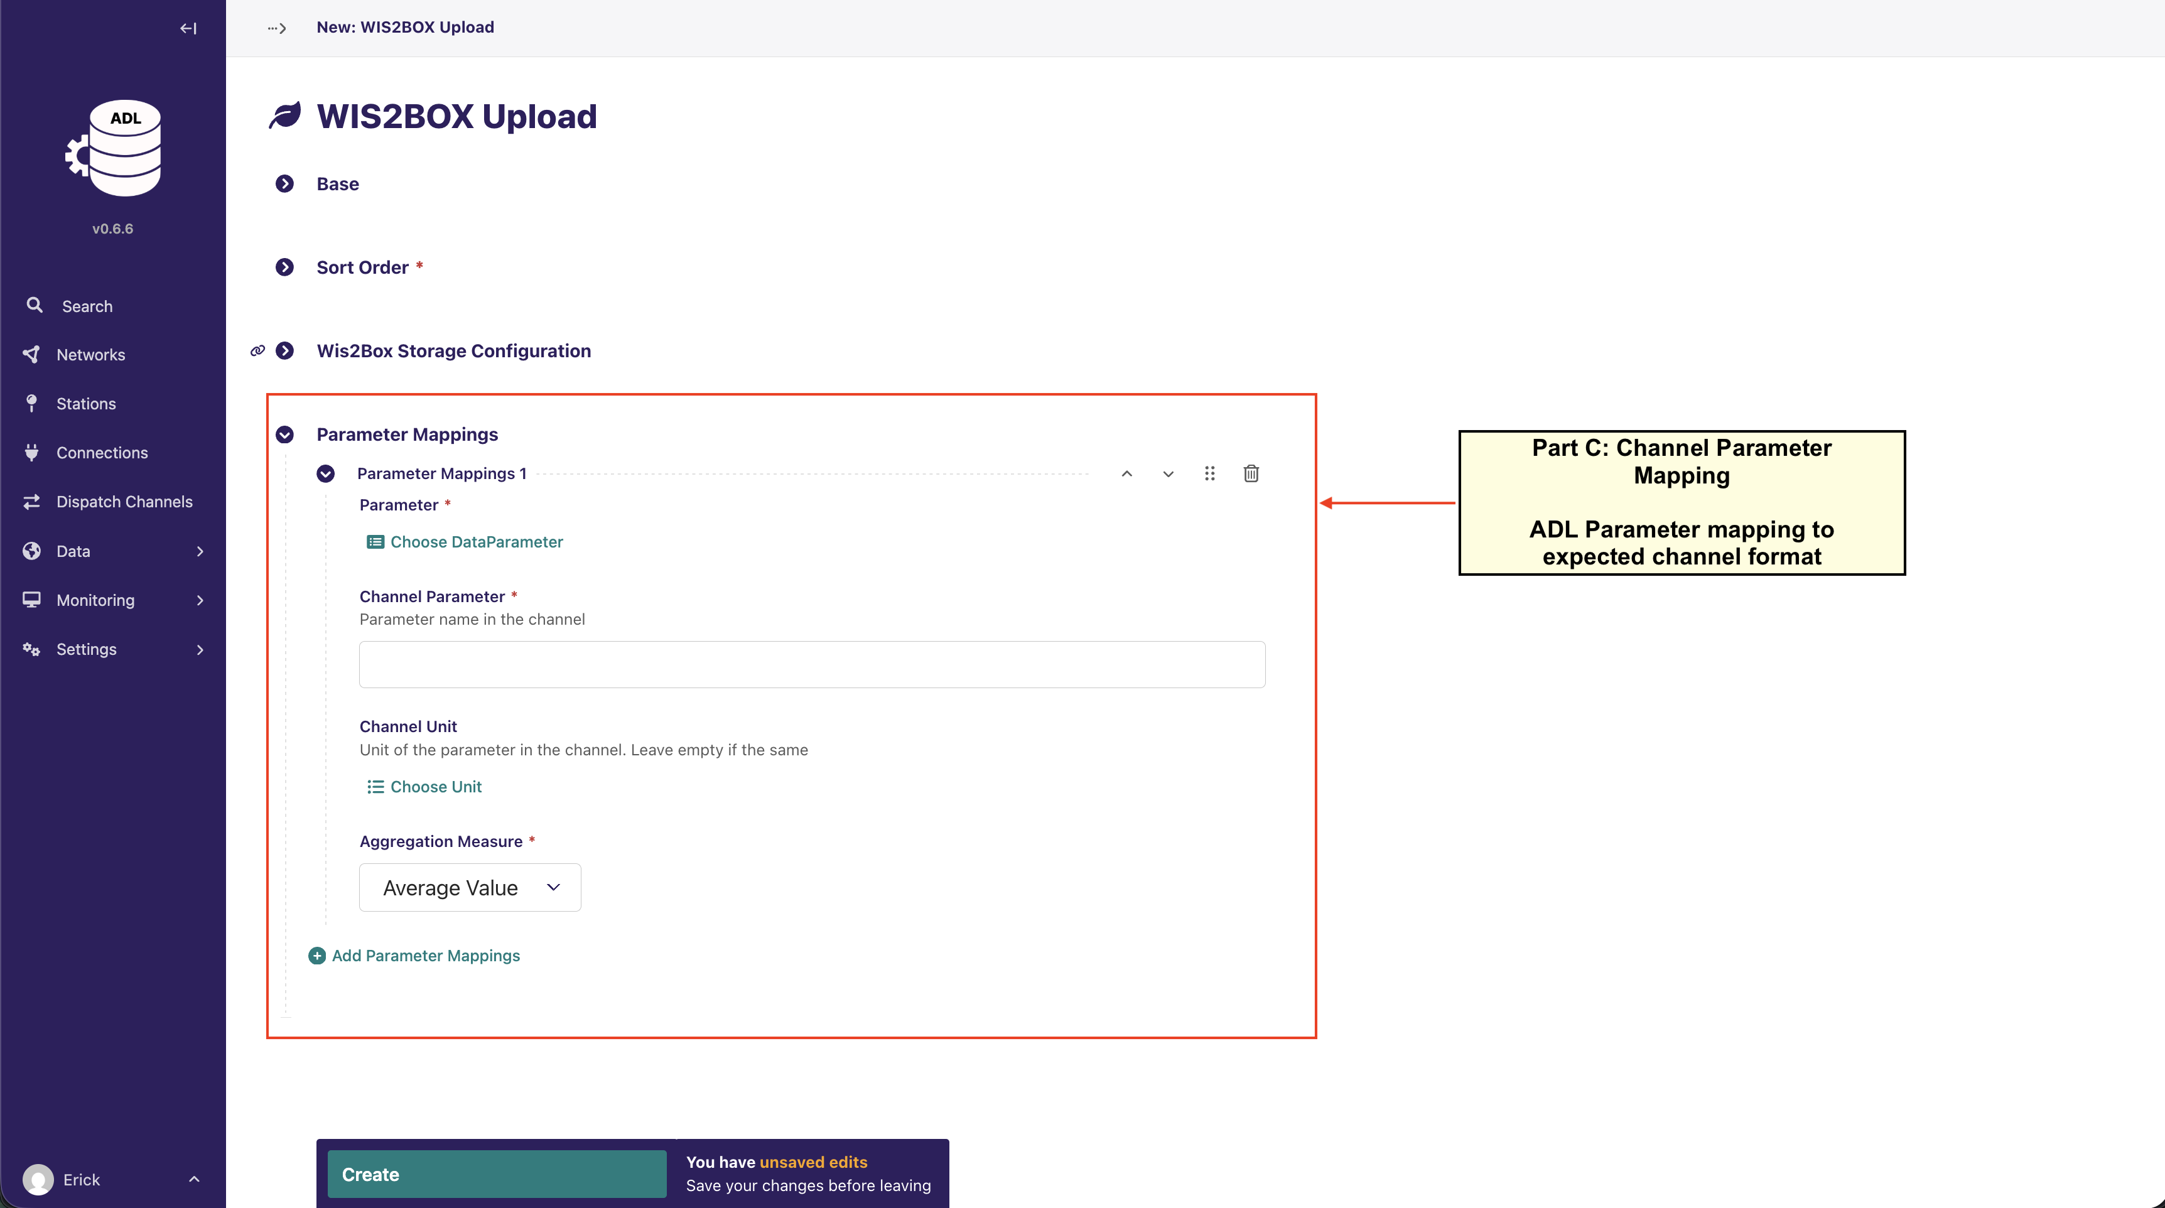Collapse the sidebar with the arrow icon
Image resolution: width=2165 pixels, height=1208 pixels.
[188, 28]
